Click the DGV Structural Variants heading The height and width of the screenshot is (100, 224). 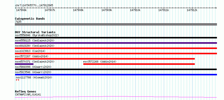tap(35, 32)
